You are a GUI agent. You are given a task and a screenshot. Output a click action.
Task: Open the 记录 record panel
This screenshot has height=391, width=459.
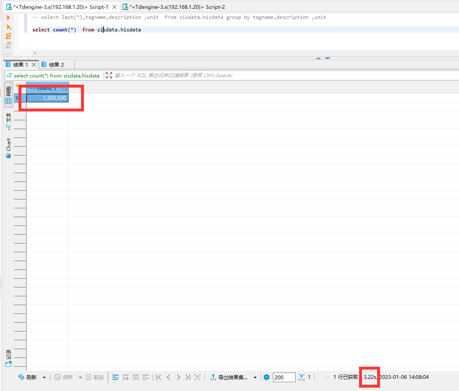pos(8,358)
